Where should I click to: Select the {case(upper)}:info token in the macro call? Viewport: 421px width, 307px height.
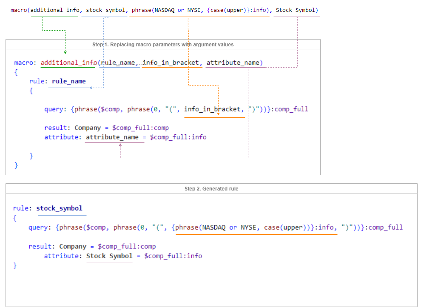point(233,10)
